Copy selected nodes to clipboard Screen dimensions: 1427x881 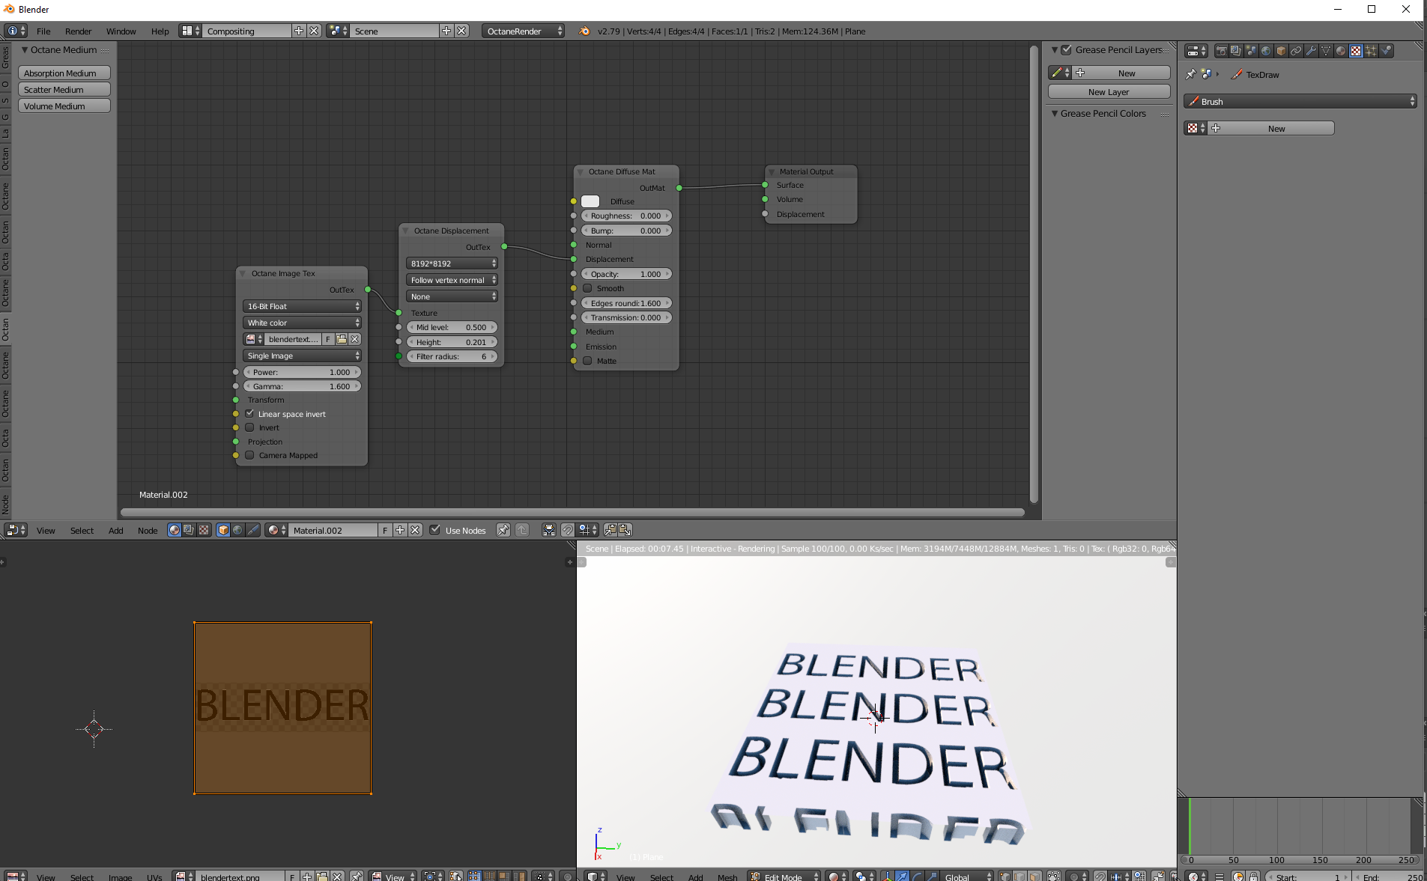611,530
